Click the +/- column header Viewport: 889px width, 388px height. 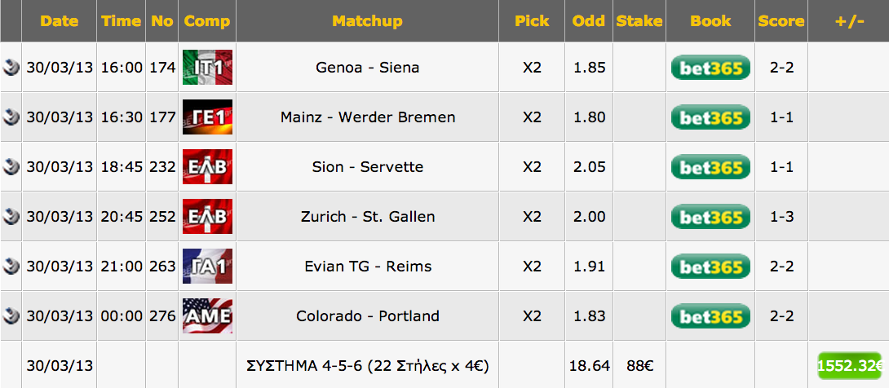coord(849,21)
